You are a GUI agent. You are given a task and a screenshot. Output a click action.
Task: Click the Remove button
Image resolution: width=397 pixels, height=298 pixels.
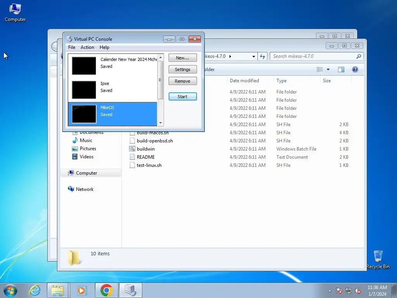click(183, 81)
